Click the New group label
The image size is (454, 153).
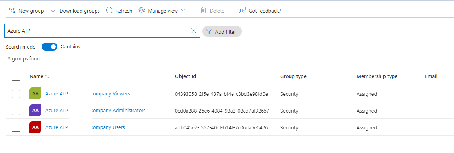(31, 11)
